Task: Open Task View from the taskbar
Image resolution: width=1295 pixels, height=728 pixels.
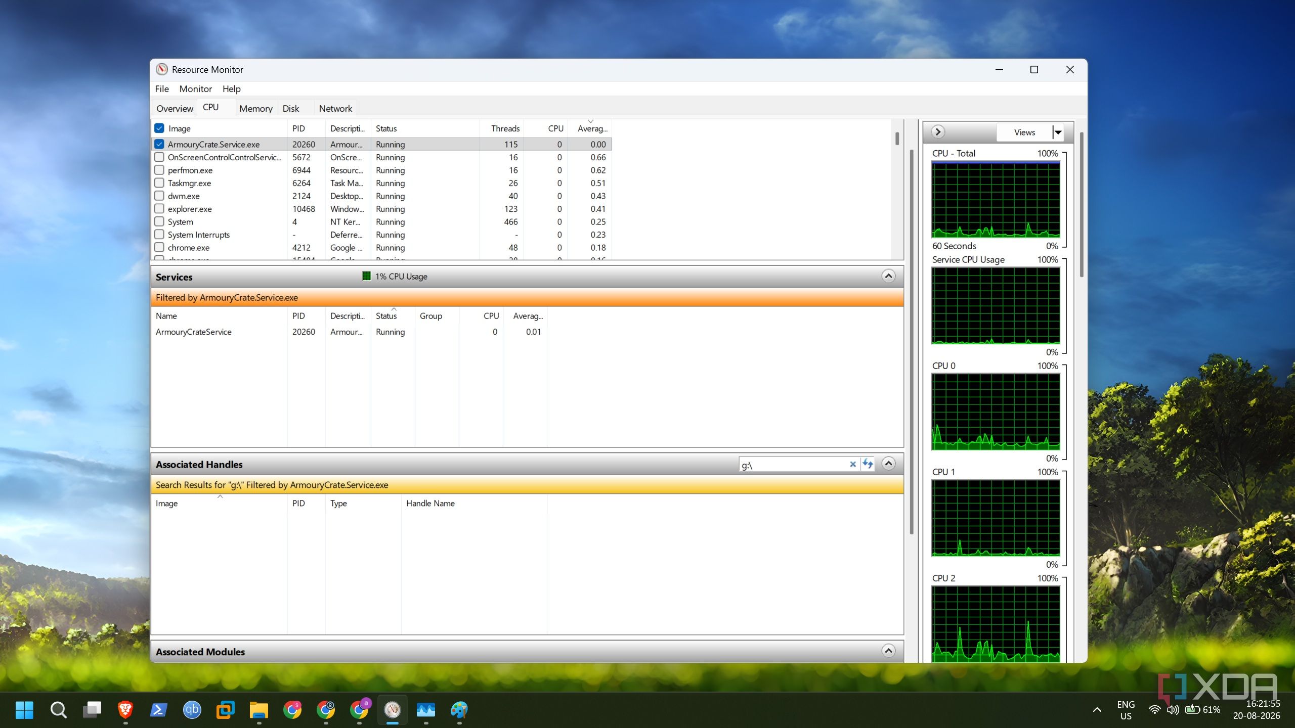Action: [92, 710]
